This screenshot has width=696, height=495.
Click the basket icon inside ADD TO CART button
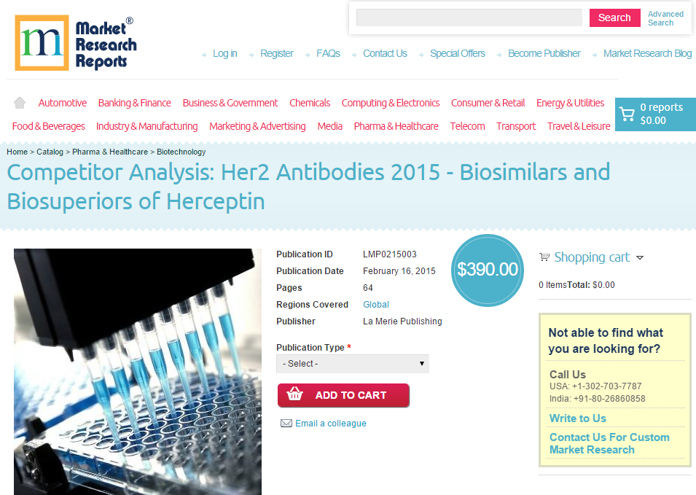click(x=294, y=395)
